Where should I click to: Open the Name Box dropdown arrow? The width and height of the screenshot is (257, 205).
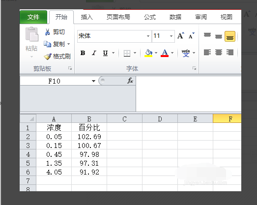click(x=93, y=81)
